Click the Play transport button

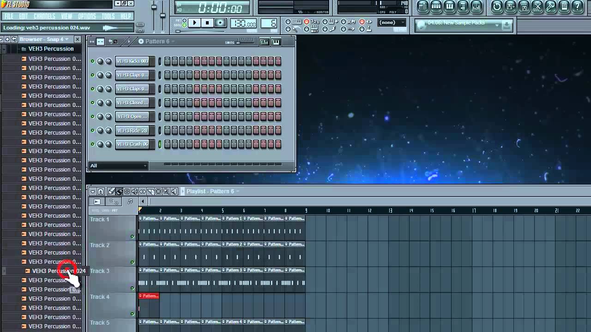pos(194,23)
